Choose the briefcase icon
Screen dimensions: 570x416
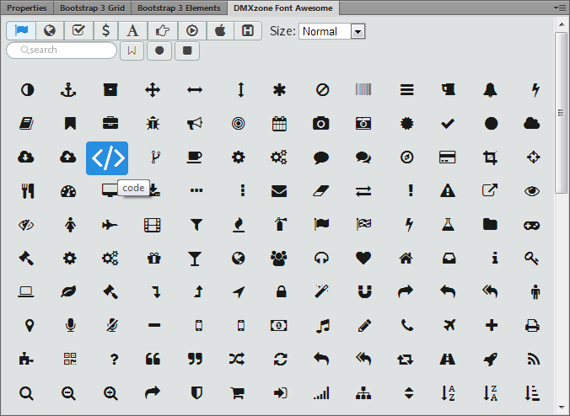(110, 124)
